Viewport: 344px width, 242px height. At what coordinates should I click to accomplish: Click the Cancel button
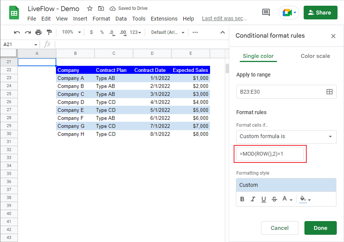[x=279, y=228]
